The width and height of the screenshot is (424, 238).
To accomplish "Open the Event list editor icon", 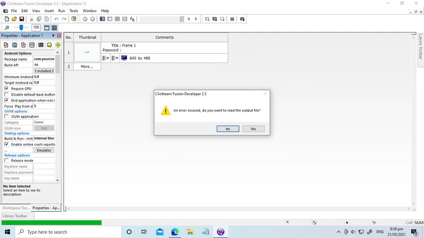I will pyautogui.click(x=125, y=19).
